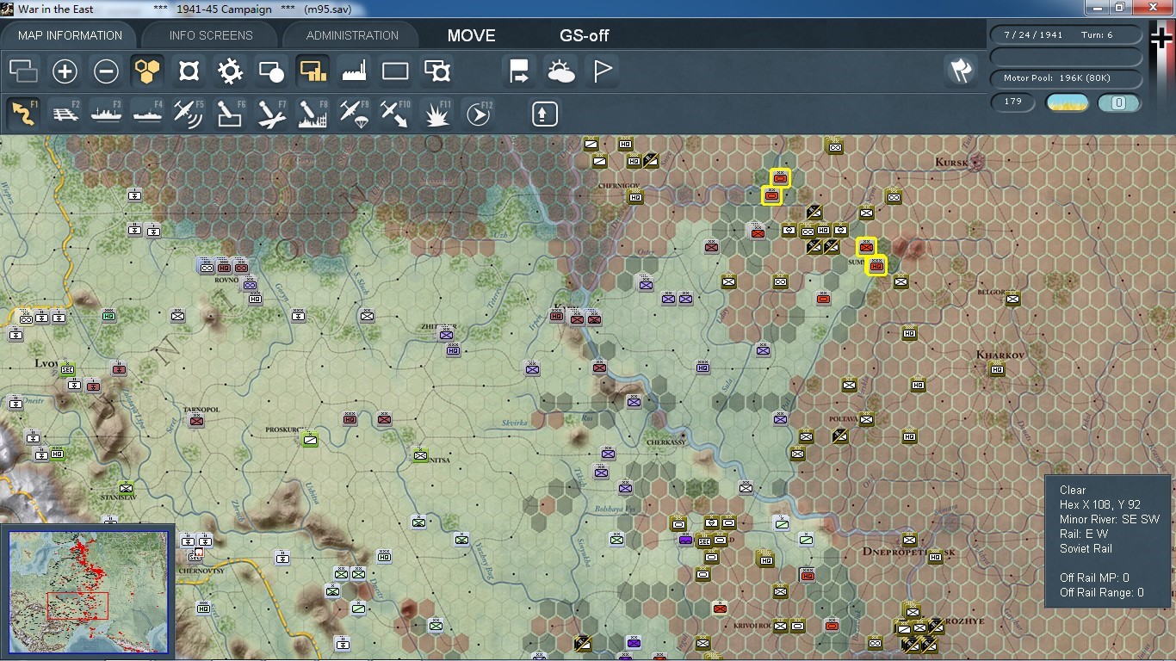
Task: Zoom in the map with the plus icon
Action: (65, 71)
